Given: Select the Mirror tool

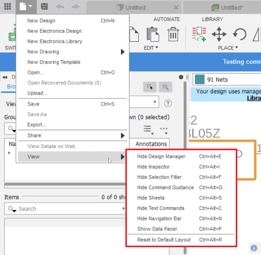Looking at the screenshot, I should [256, 34].
